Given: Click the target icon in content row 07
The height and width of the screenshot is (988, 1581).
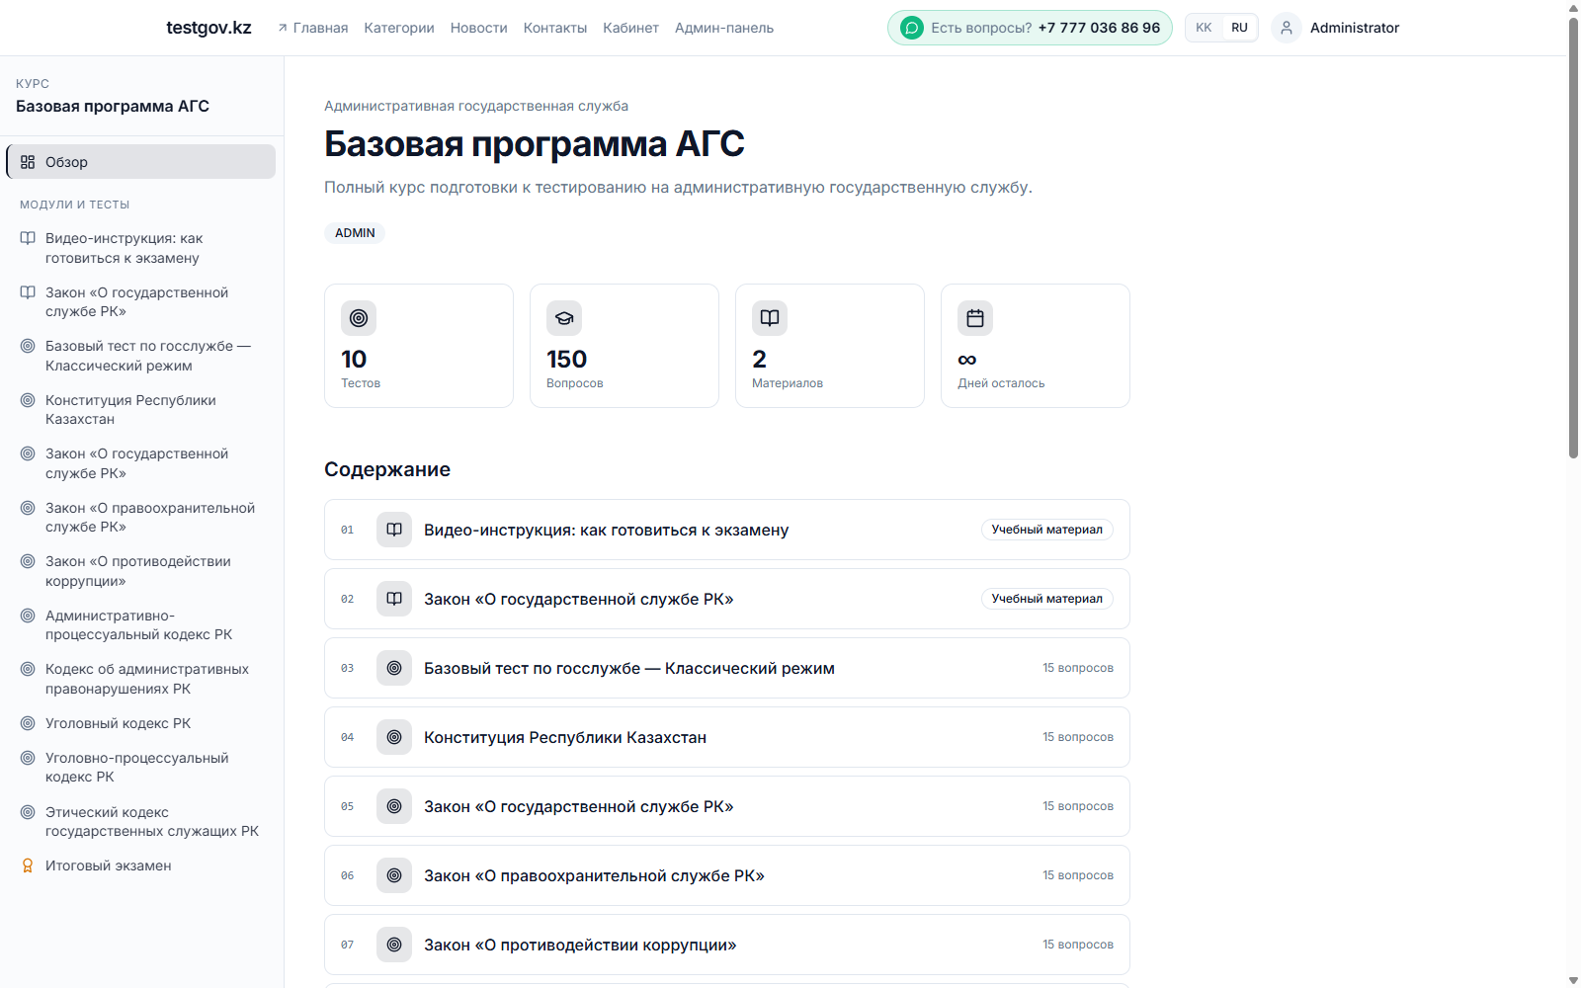Looking at the screenshot, I should [394, 945].
